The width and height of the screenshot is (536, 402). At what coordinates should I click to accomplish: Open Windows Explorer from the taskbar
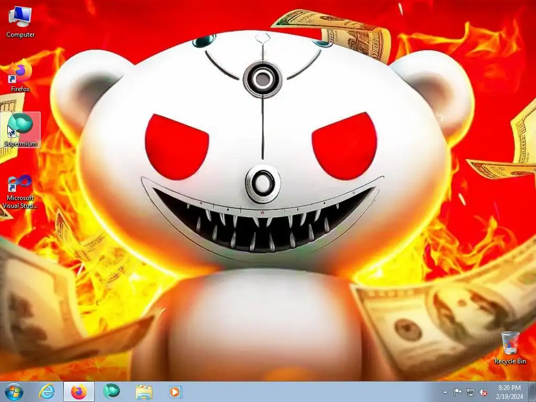(x=144, y=392)
